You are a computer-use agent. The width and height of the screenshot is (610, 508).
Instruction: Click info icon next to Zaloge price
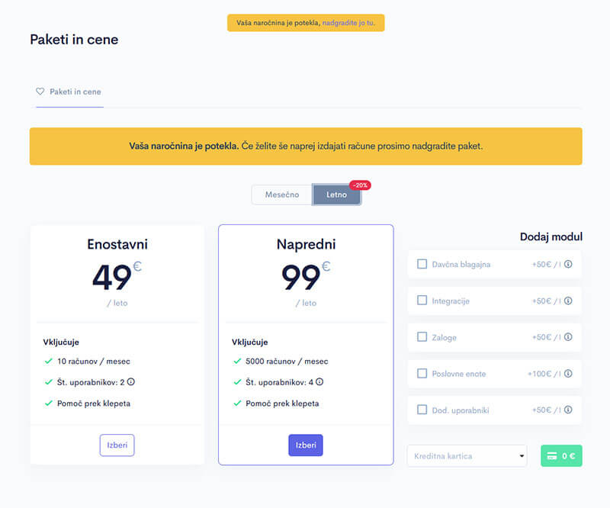click(x=568, y=337)
